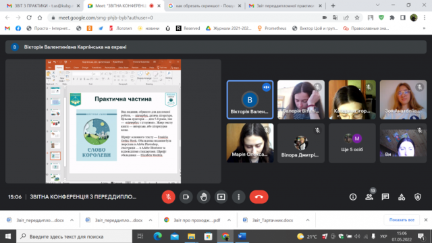Leave the call with red hang-up button

coord(259,197)
